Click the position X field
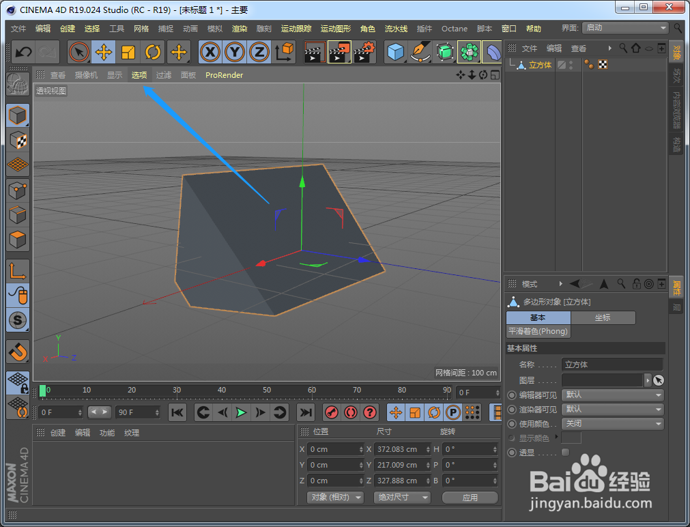Image resolution: width=690 pixels, height=527 pixels. [336, 449]
